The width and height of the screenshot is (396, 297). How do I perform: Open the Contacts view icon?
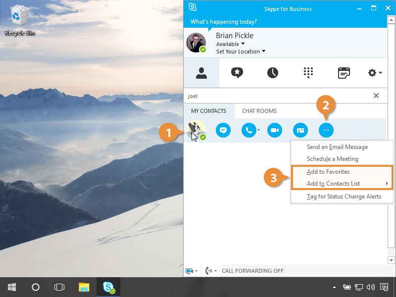[x=201, y=73]
